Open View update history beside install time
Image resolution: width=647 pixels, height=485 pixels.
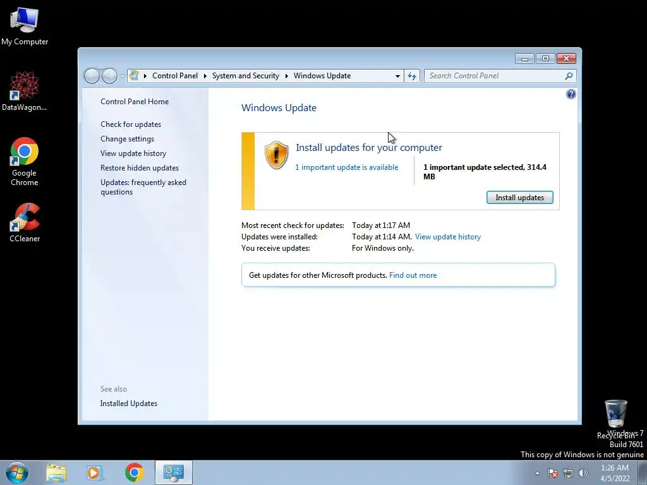(448, 237)
